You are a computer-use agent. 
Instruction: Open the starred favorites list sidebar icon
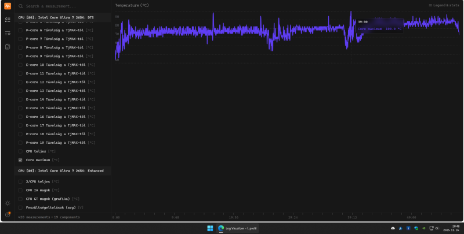(x=8, y=34)
